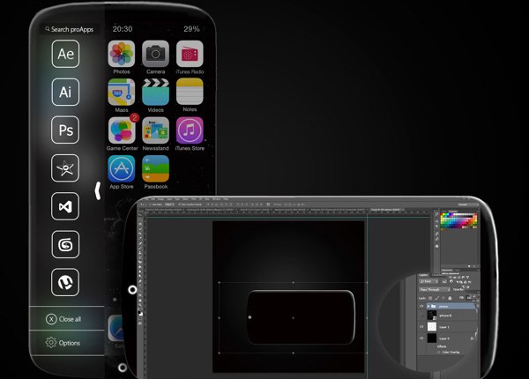529x379 pixels.
Task: Open the spiral 3ds Max sidebar icon
Action: coord(65,244)
